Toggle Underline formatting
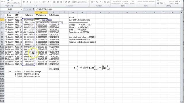 pyautogui.click(x=31, y=2)
